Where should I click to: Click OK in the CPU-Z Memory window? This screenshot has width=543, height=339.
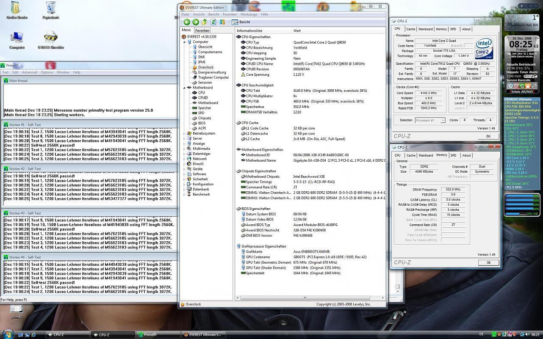488,262
